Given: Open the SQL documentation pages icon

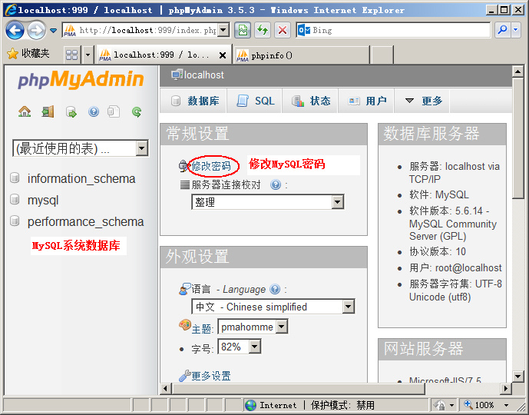Looking at the screenshot, I should click(x=114, y=111).
